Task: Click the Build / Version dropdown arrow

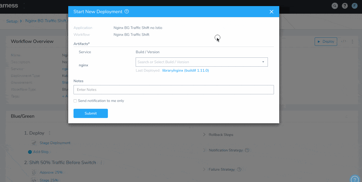Action: pos(263,62)
